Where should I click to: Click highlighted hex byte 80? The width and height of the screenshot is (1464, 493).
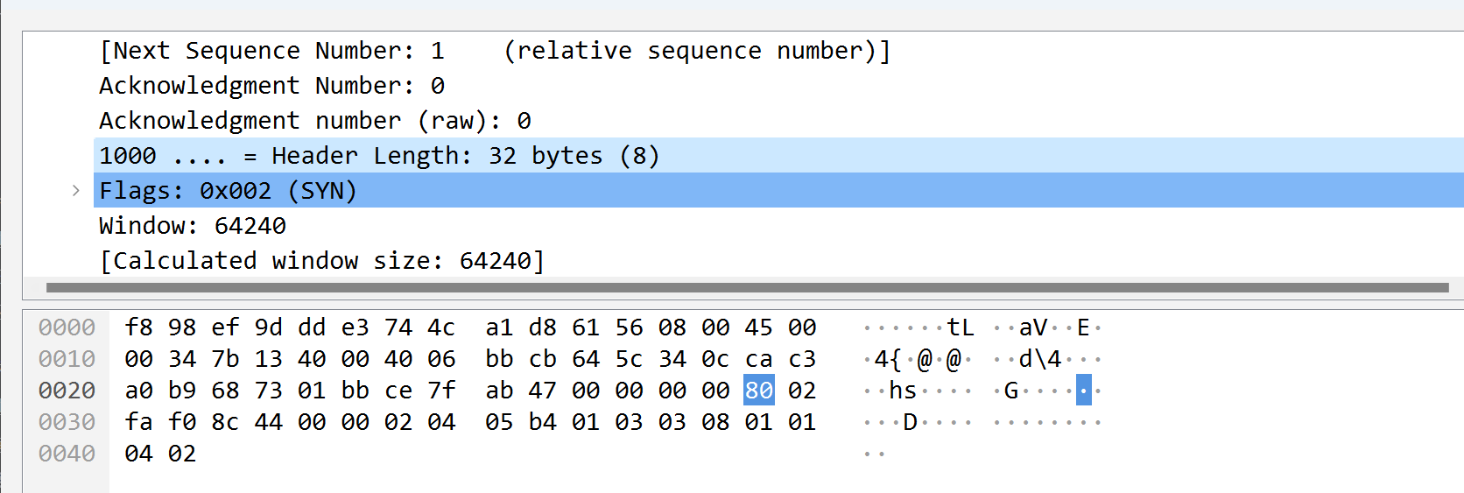click(x=759, y=390)
